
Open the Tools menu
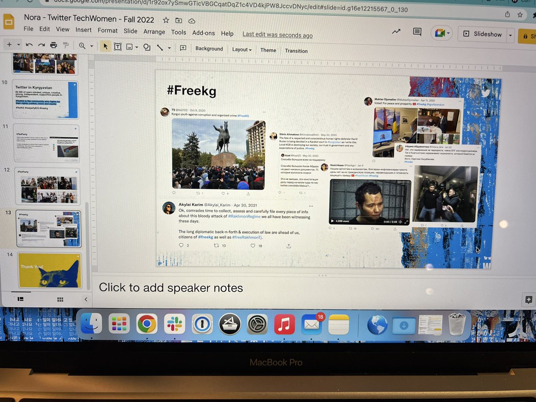pyautogui.click(x=179, y=32)
